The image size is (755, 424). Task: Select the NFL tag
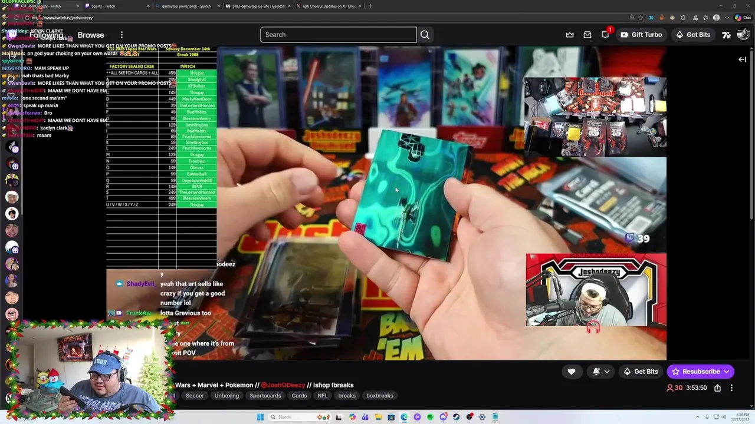[322, 396]
